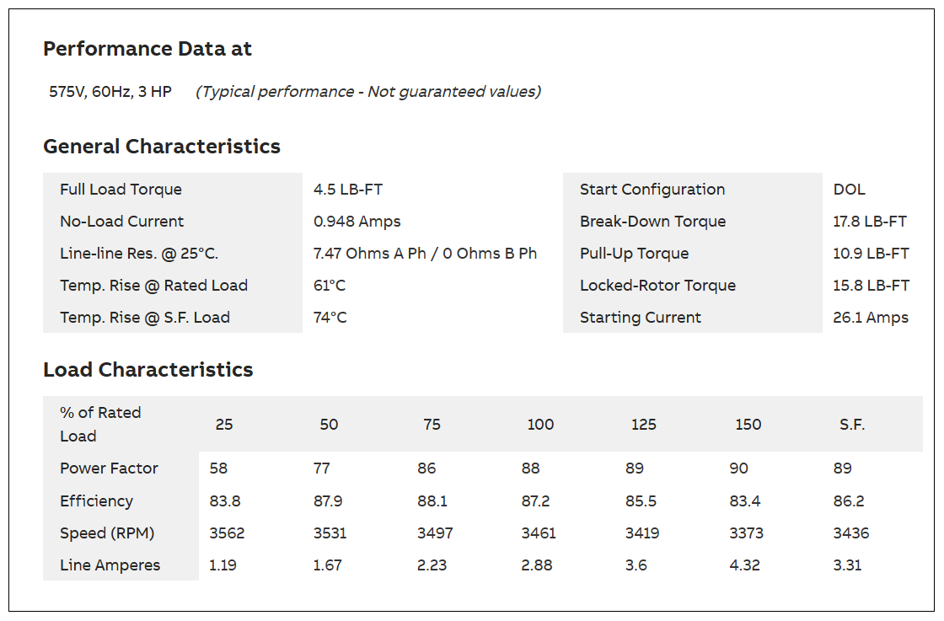Select the Power Factor row label

coord(109,468)
